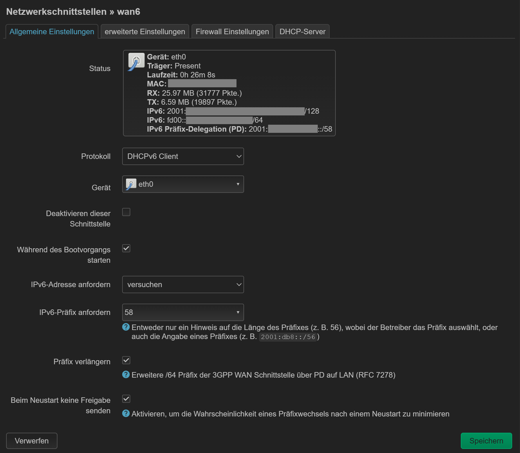Uncheck Während des Bootvorgangs starten
Image resolution: width=520 pixels, height=453 pixels.
(126, 248)
